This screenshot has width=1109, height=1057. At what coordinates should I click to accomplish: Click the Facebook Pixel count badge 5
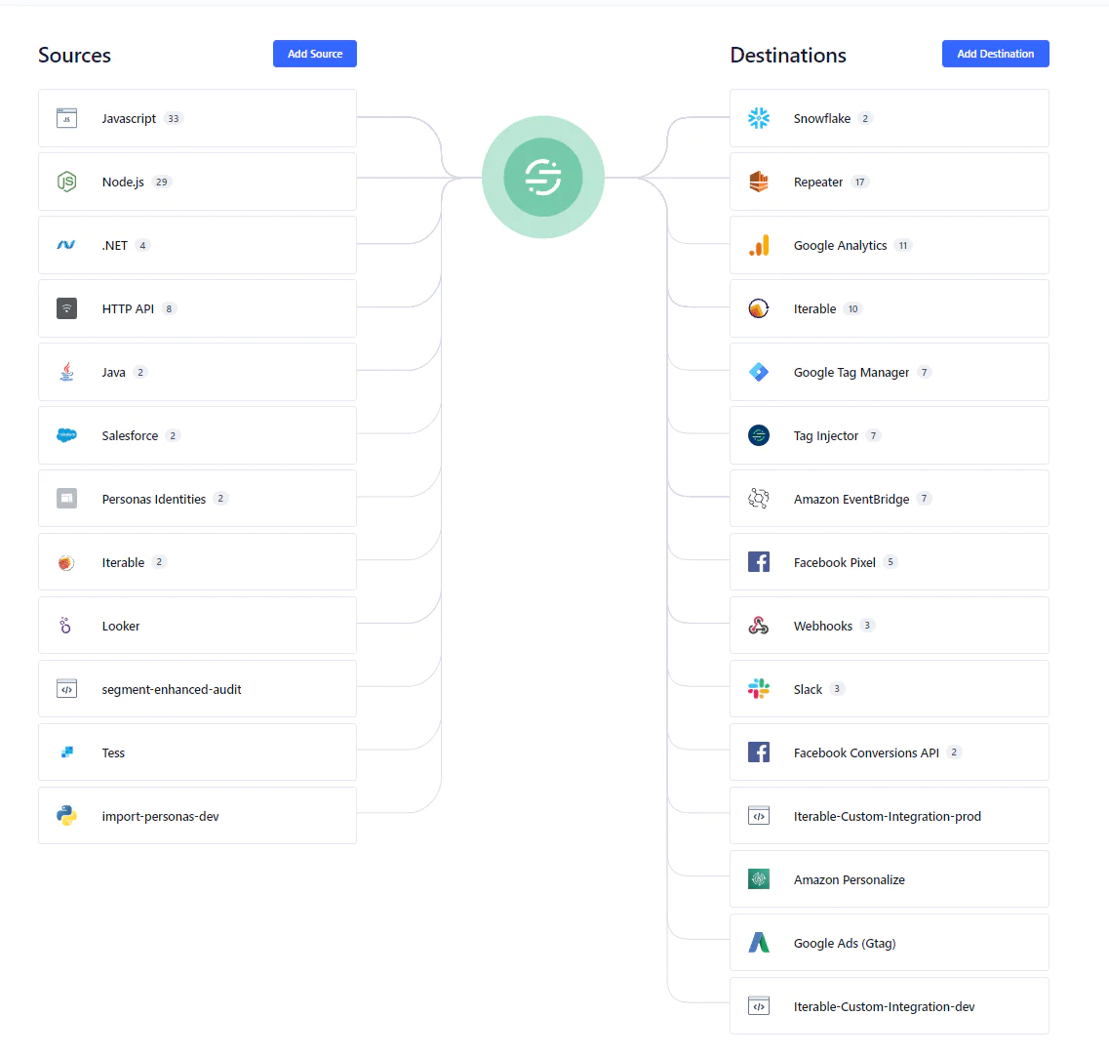tap(891, 562)
